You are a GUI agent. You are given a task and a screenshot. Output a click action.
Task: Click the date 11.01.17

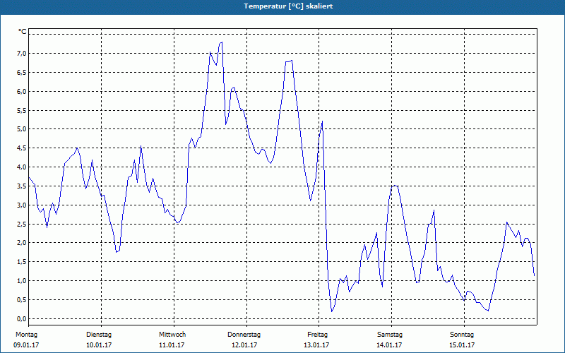pos(172,345)
